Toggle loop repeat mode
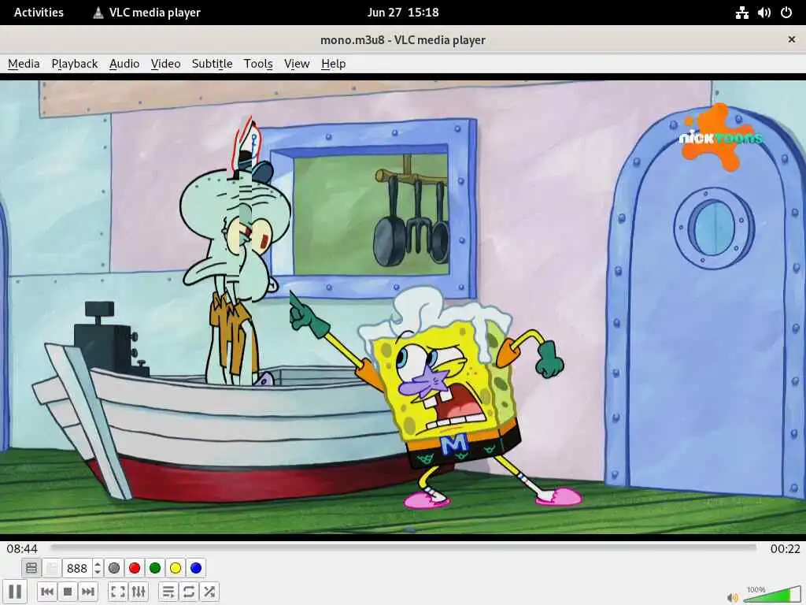Screen dimensions: 806x605 click(x=189, y=592)
